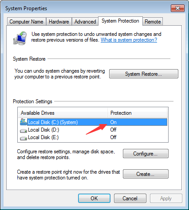189x210 pixels.
Task: Launch the System Restore... button
Action: [x=144, y=74]
